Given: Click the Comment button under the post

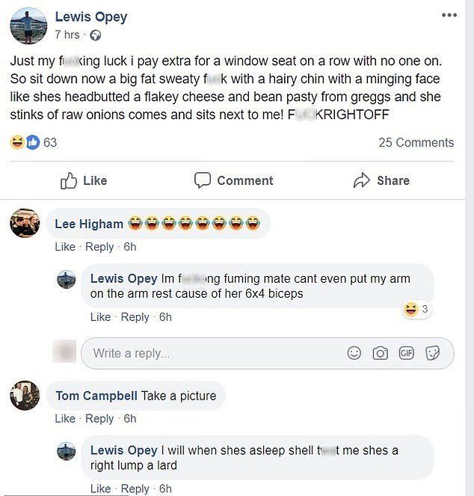Looking at the screenshot, I should click(233, 180).
